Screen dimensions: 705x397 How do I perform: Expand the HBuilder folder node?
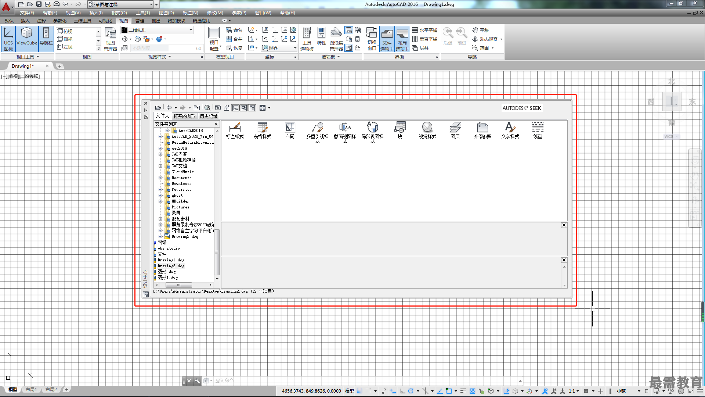coord(160,201)
